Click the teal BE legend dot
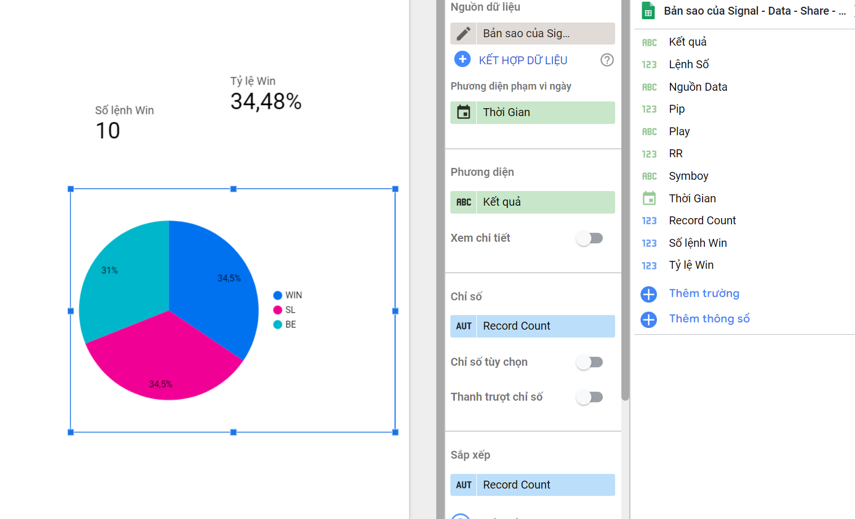Screen dimensions: 855x519 [x=278, y=325]
